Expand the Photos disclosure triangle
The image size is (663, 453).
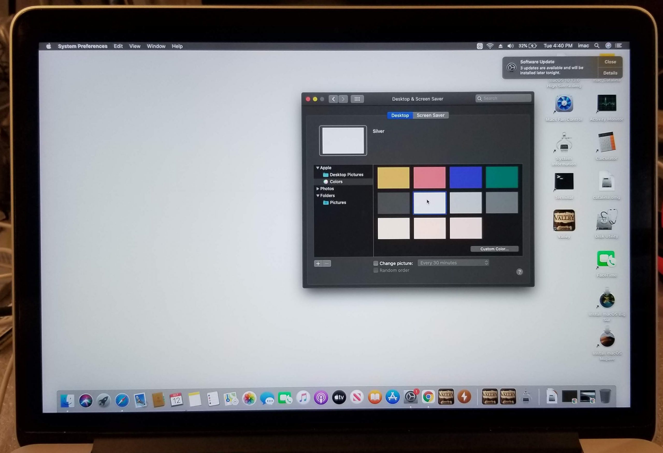click(318, 189)
